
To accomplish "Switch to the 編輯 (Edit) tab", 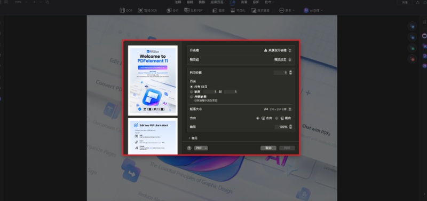I will tap(190, 2).
